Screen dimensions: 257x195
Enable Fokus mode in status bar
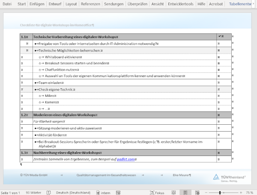156,193
